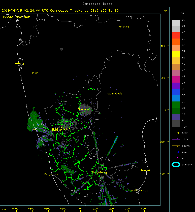Click the 'Annot: max dbz' annotation text
This screenshot has height=212, width=195.
tap(16, 17)
